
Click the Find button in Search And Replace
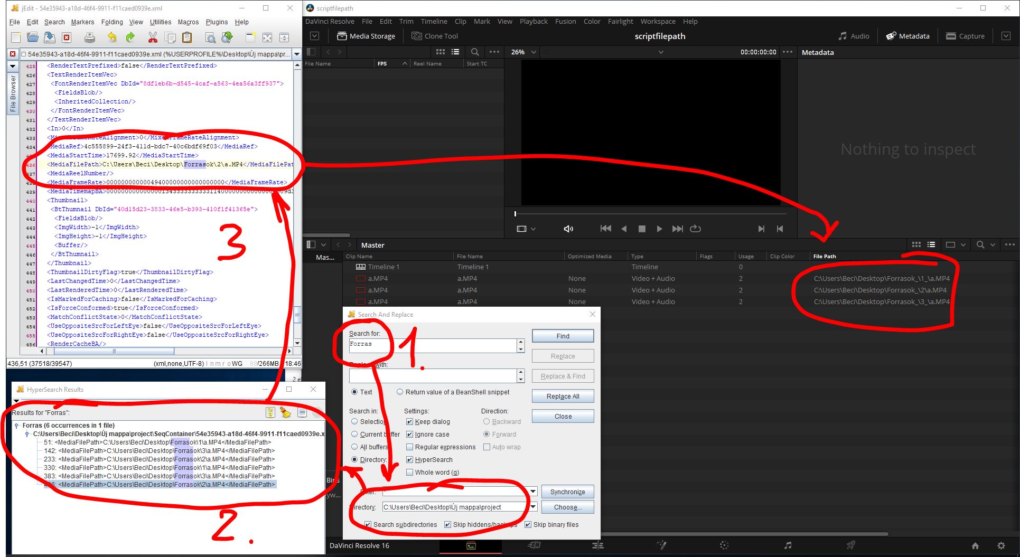point(563,336)
